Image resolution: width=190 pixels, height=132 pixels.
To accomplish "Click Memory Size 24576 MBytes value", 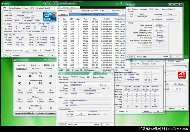I will (x=142, y=17).
